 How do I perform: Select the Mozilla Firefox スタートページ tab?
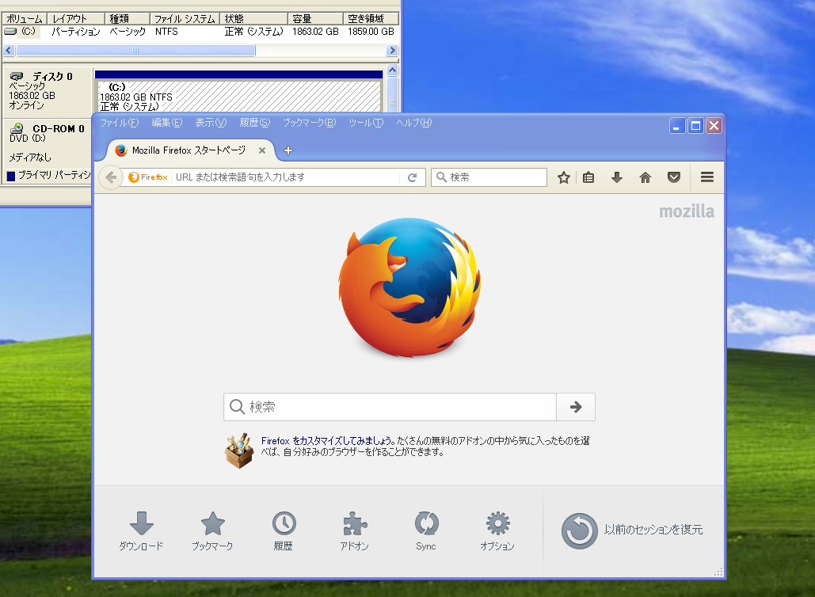point(189,150)
